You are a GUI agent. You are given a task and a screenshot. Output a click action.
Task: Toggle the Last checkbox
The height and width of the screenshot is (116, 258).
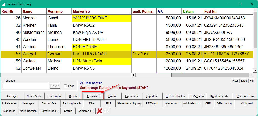point(65,86)
